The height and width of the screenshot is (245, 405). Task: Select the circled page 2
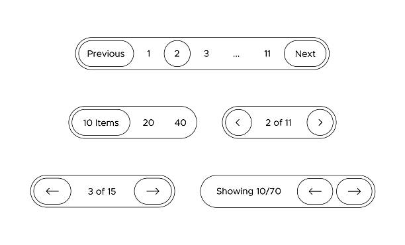pos(177,54)
